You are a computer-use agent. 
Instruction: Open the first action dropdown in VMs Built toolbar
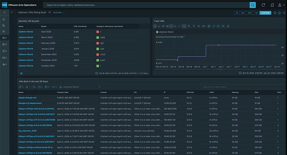click(21, 87)
